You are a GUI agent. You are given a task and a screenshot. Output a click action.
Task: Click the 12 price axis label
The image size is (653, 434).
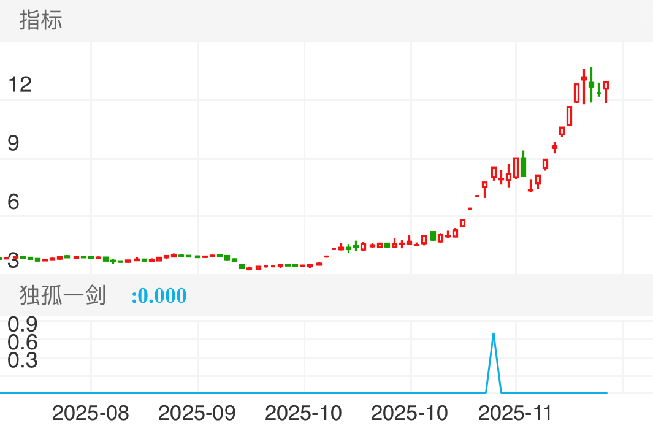pyautogui.click(x=19, y=85)
